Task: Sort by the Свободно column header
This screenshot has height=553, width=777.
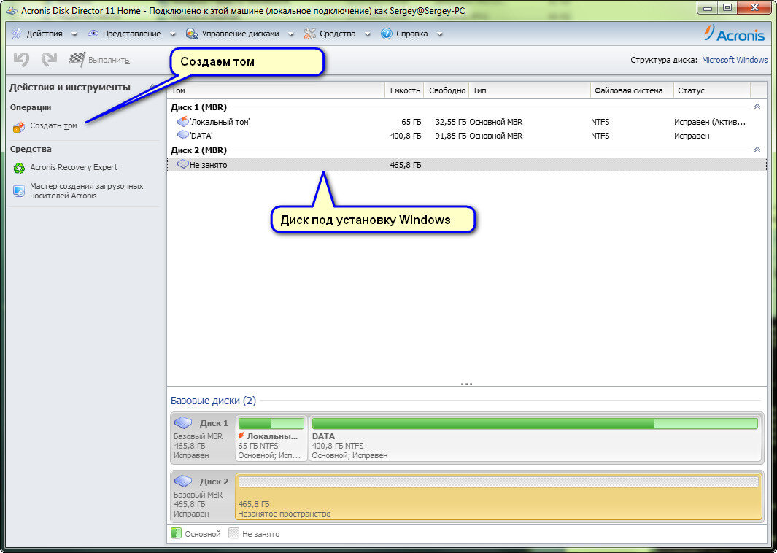Action: (447, 90)
